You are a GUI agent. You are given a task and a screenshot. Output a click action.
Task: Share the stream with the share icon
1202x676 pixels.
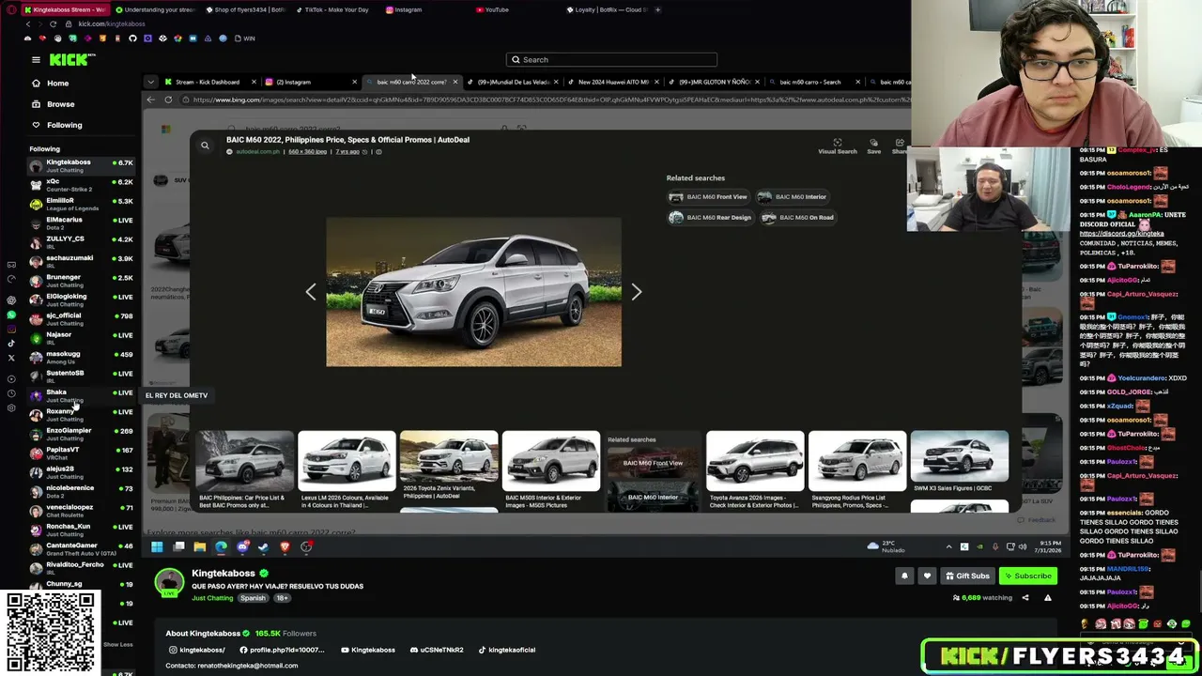1025,597
